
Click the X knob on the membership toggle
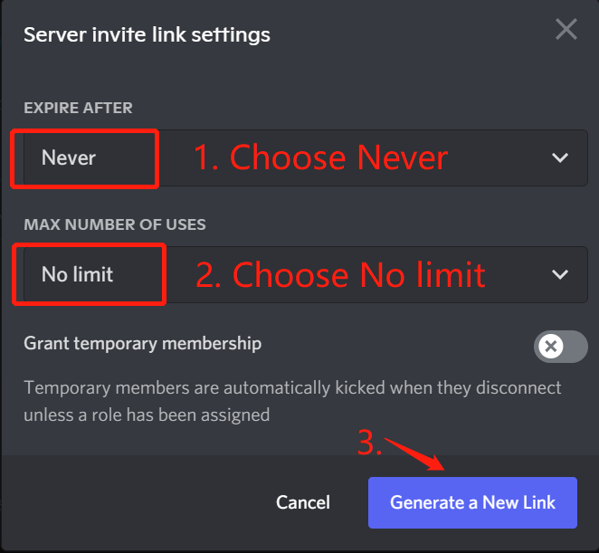(550, 346)
